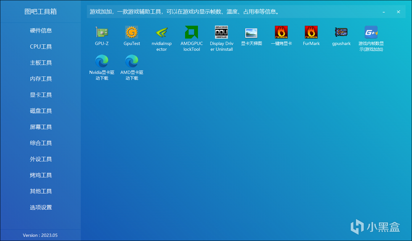进入内存工具页面
Screen dimensions: 412x241
(x=41, y=78)
